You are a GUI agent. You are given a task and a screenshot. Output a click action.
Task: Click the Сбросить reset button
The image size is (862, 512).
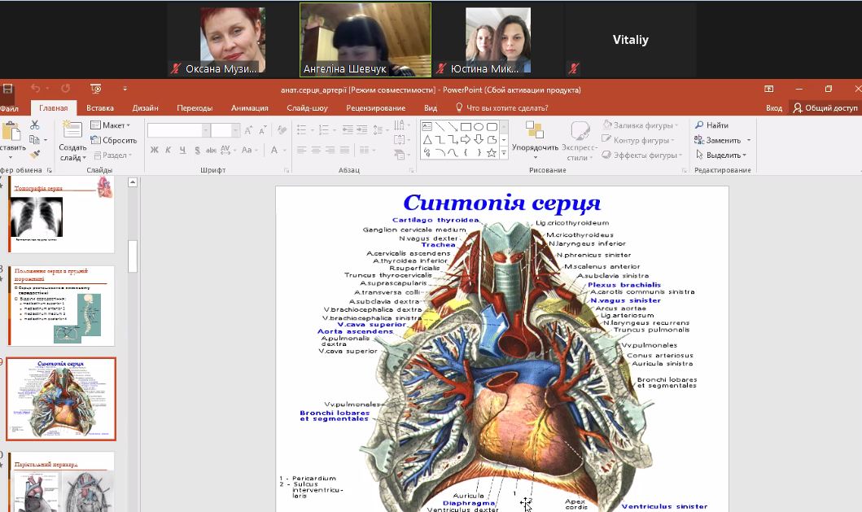[x=113, y=140]
